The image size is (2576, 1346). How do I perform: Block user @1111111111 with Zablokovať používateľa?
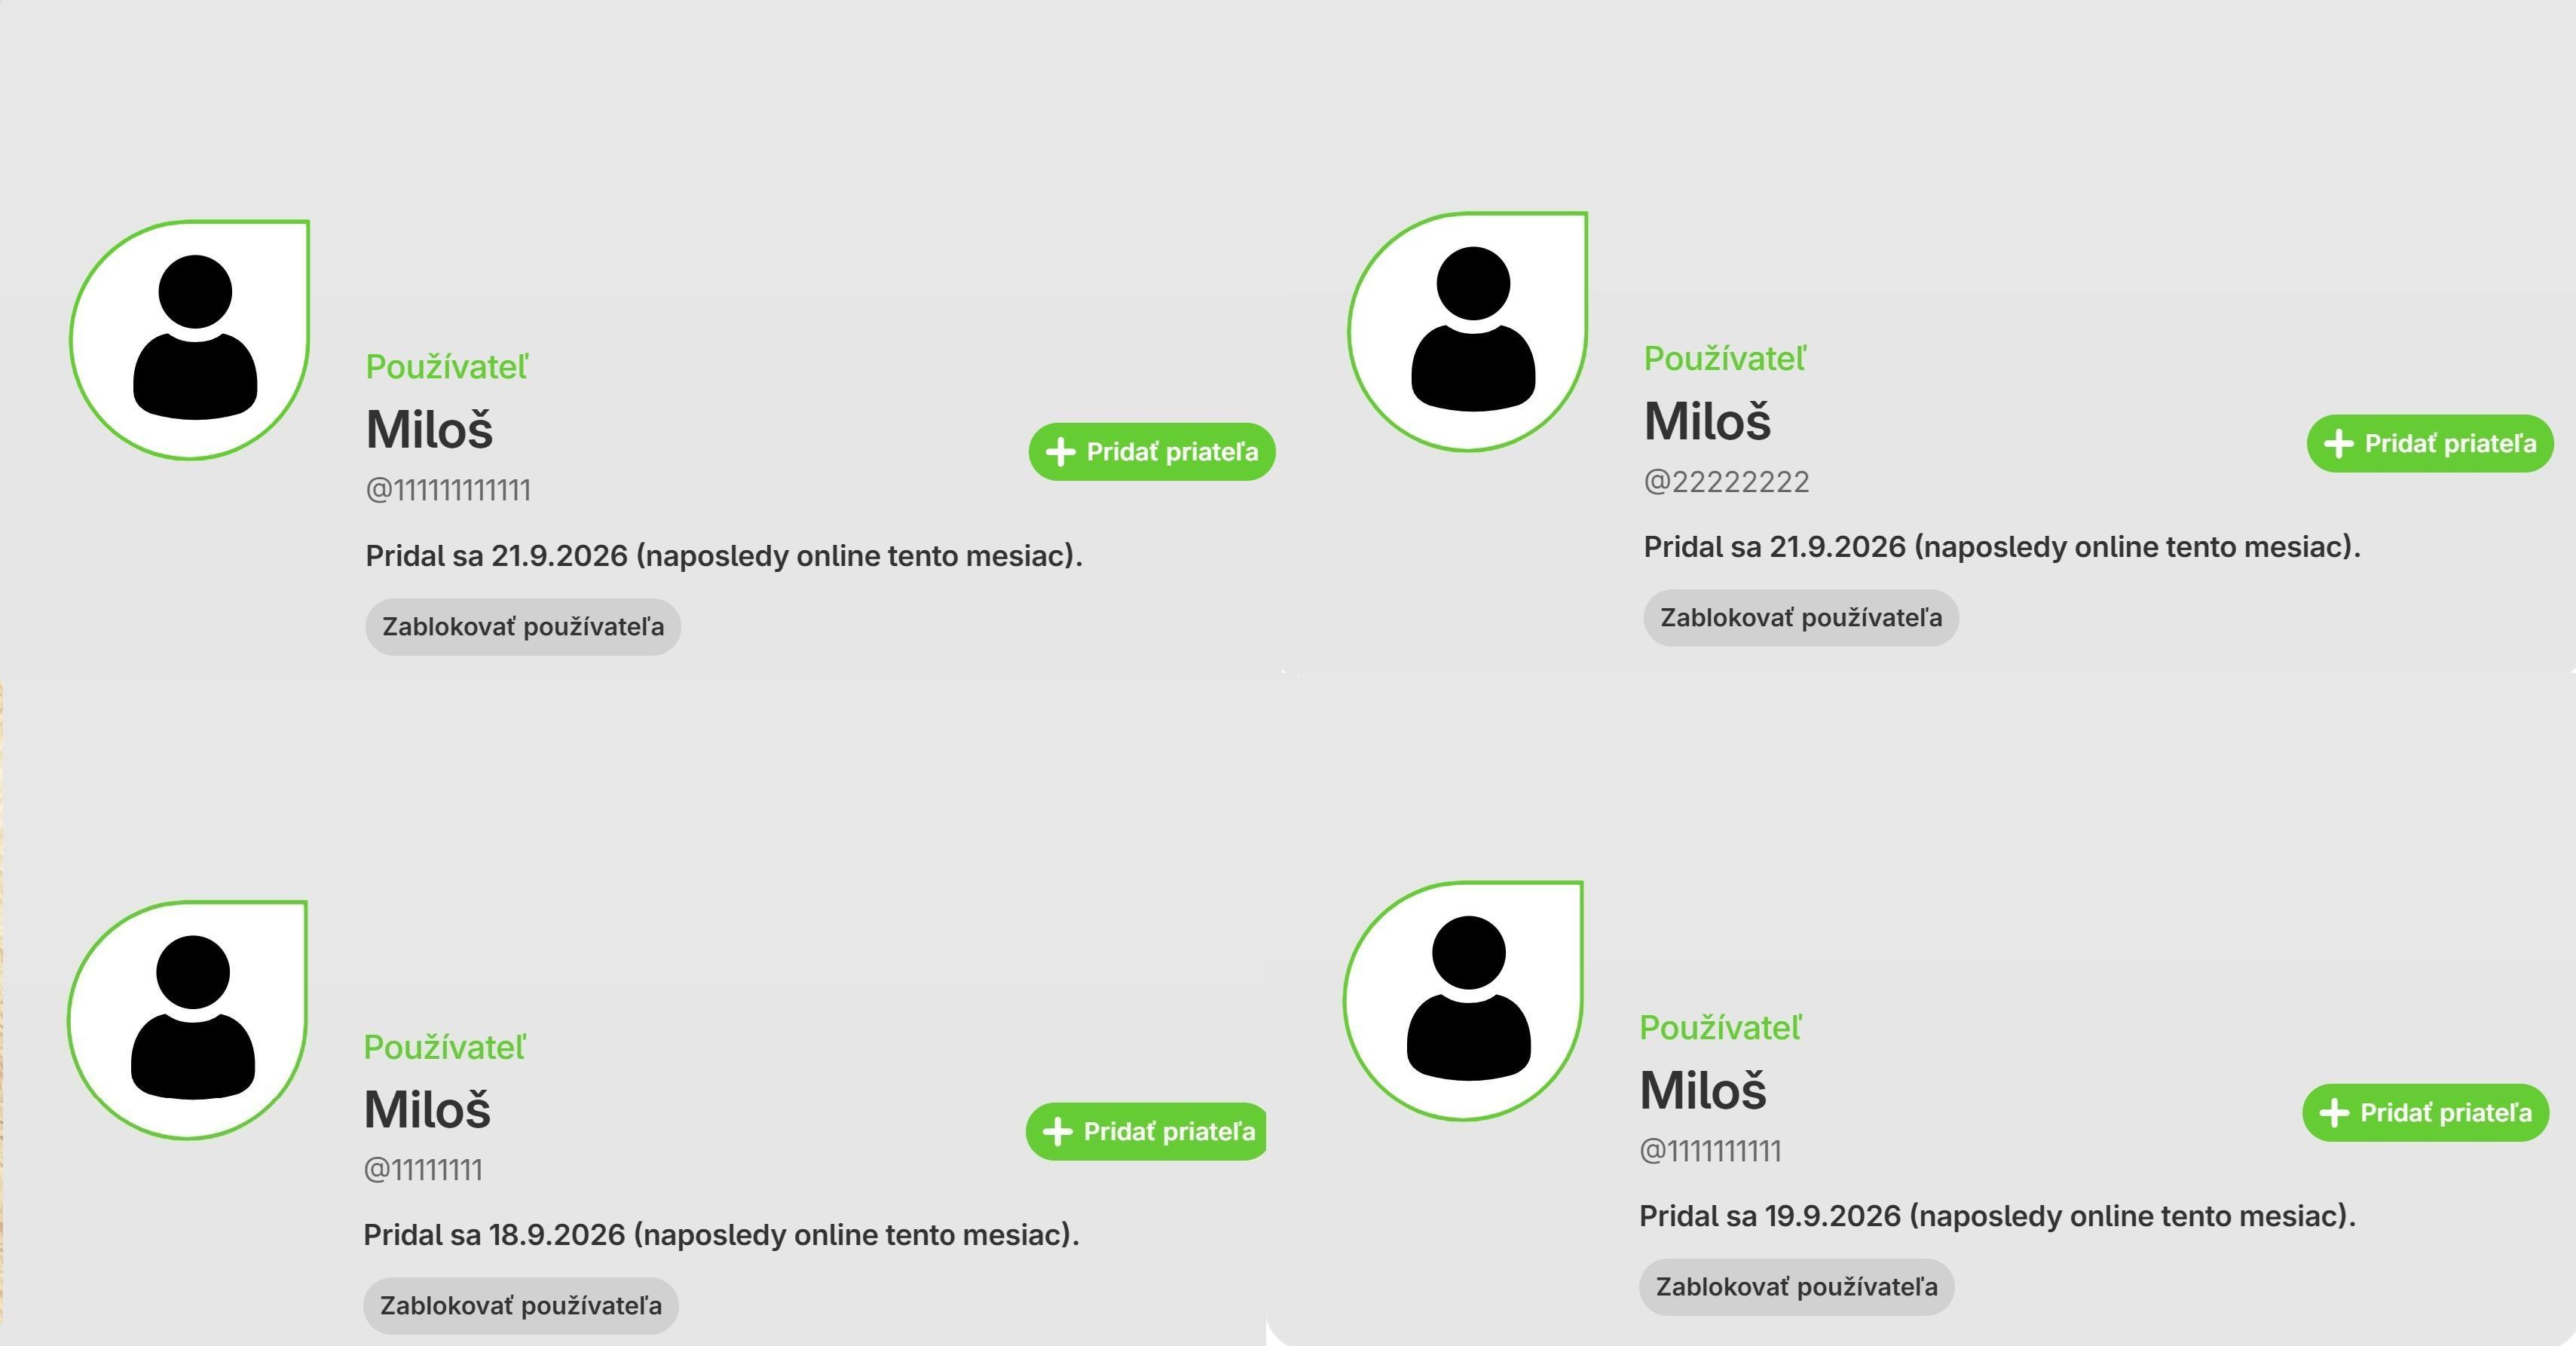(x=1797, y=1287)
